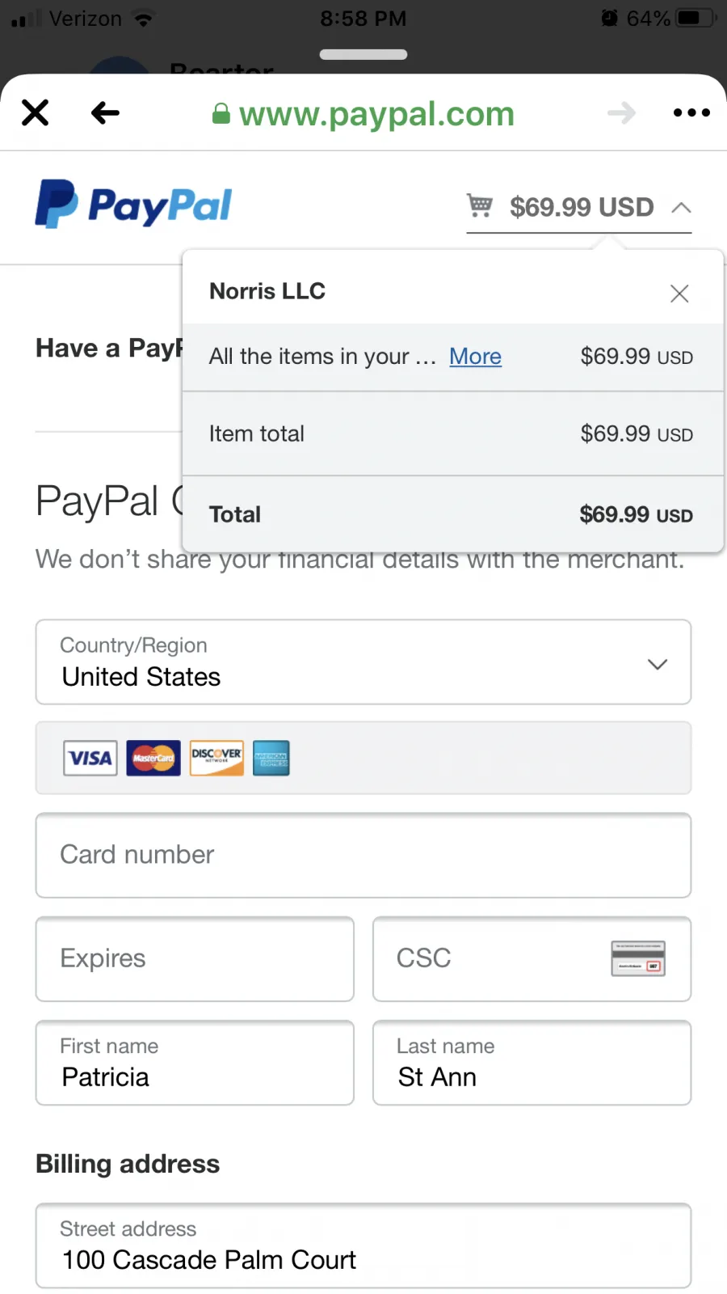This screenshot has width=727, height=1294.
Task: Edit the Last name field St Ann
Action: click(532, 1062)
